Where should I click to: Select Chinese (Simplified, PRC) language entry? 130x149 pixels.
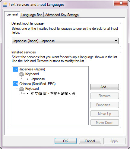tap(37, 84)
